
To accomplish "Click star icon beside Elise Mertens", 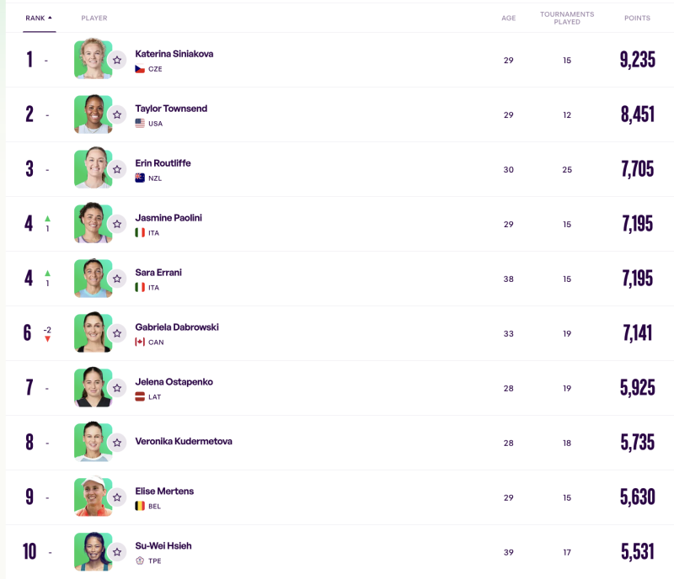I will click(x=117, y=497).
